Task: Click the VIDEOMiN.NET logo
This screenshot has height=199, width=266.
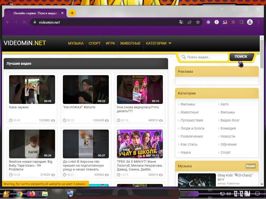Action: [x=25, y=43]
